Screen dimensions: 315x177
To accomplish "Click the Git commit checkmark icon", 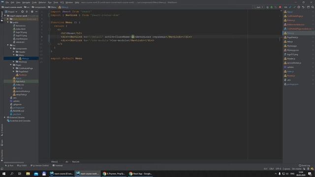I will click(x=294, y=7).
